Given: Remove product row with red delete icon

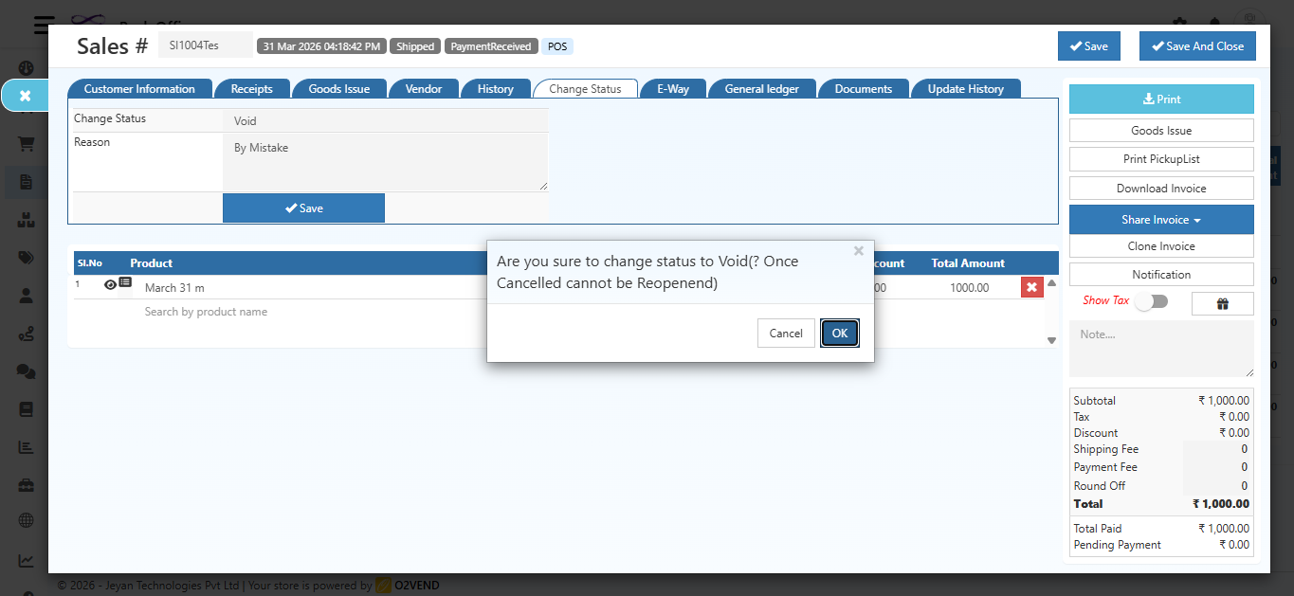Looking at the screenshot, I should pos(1031,286).
